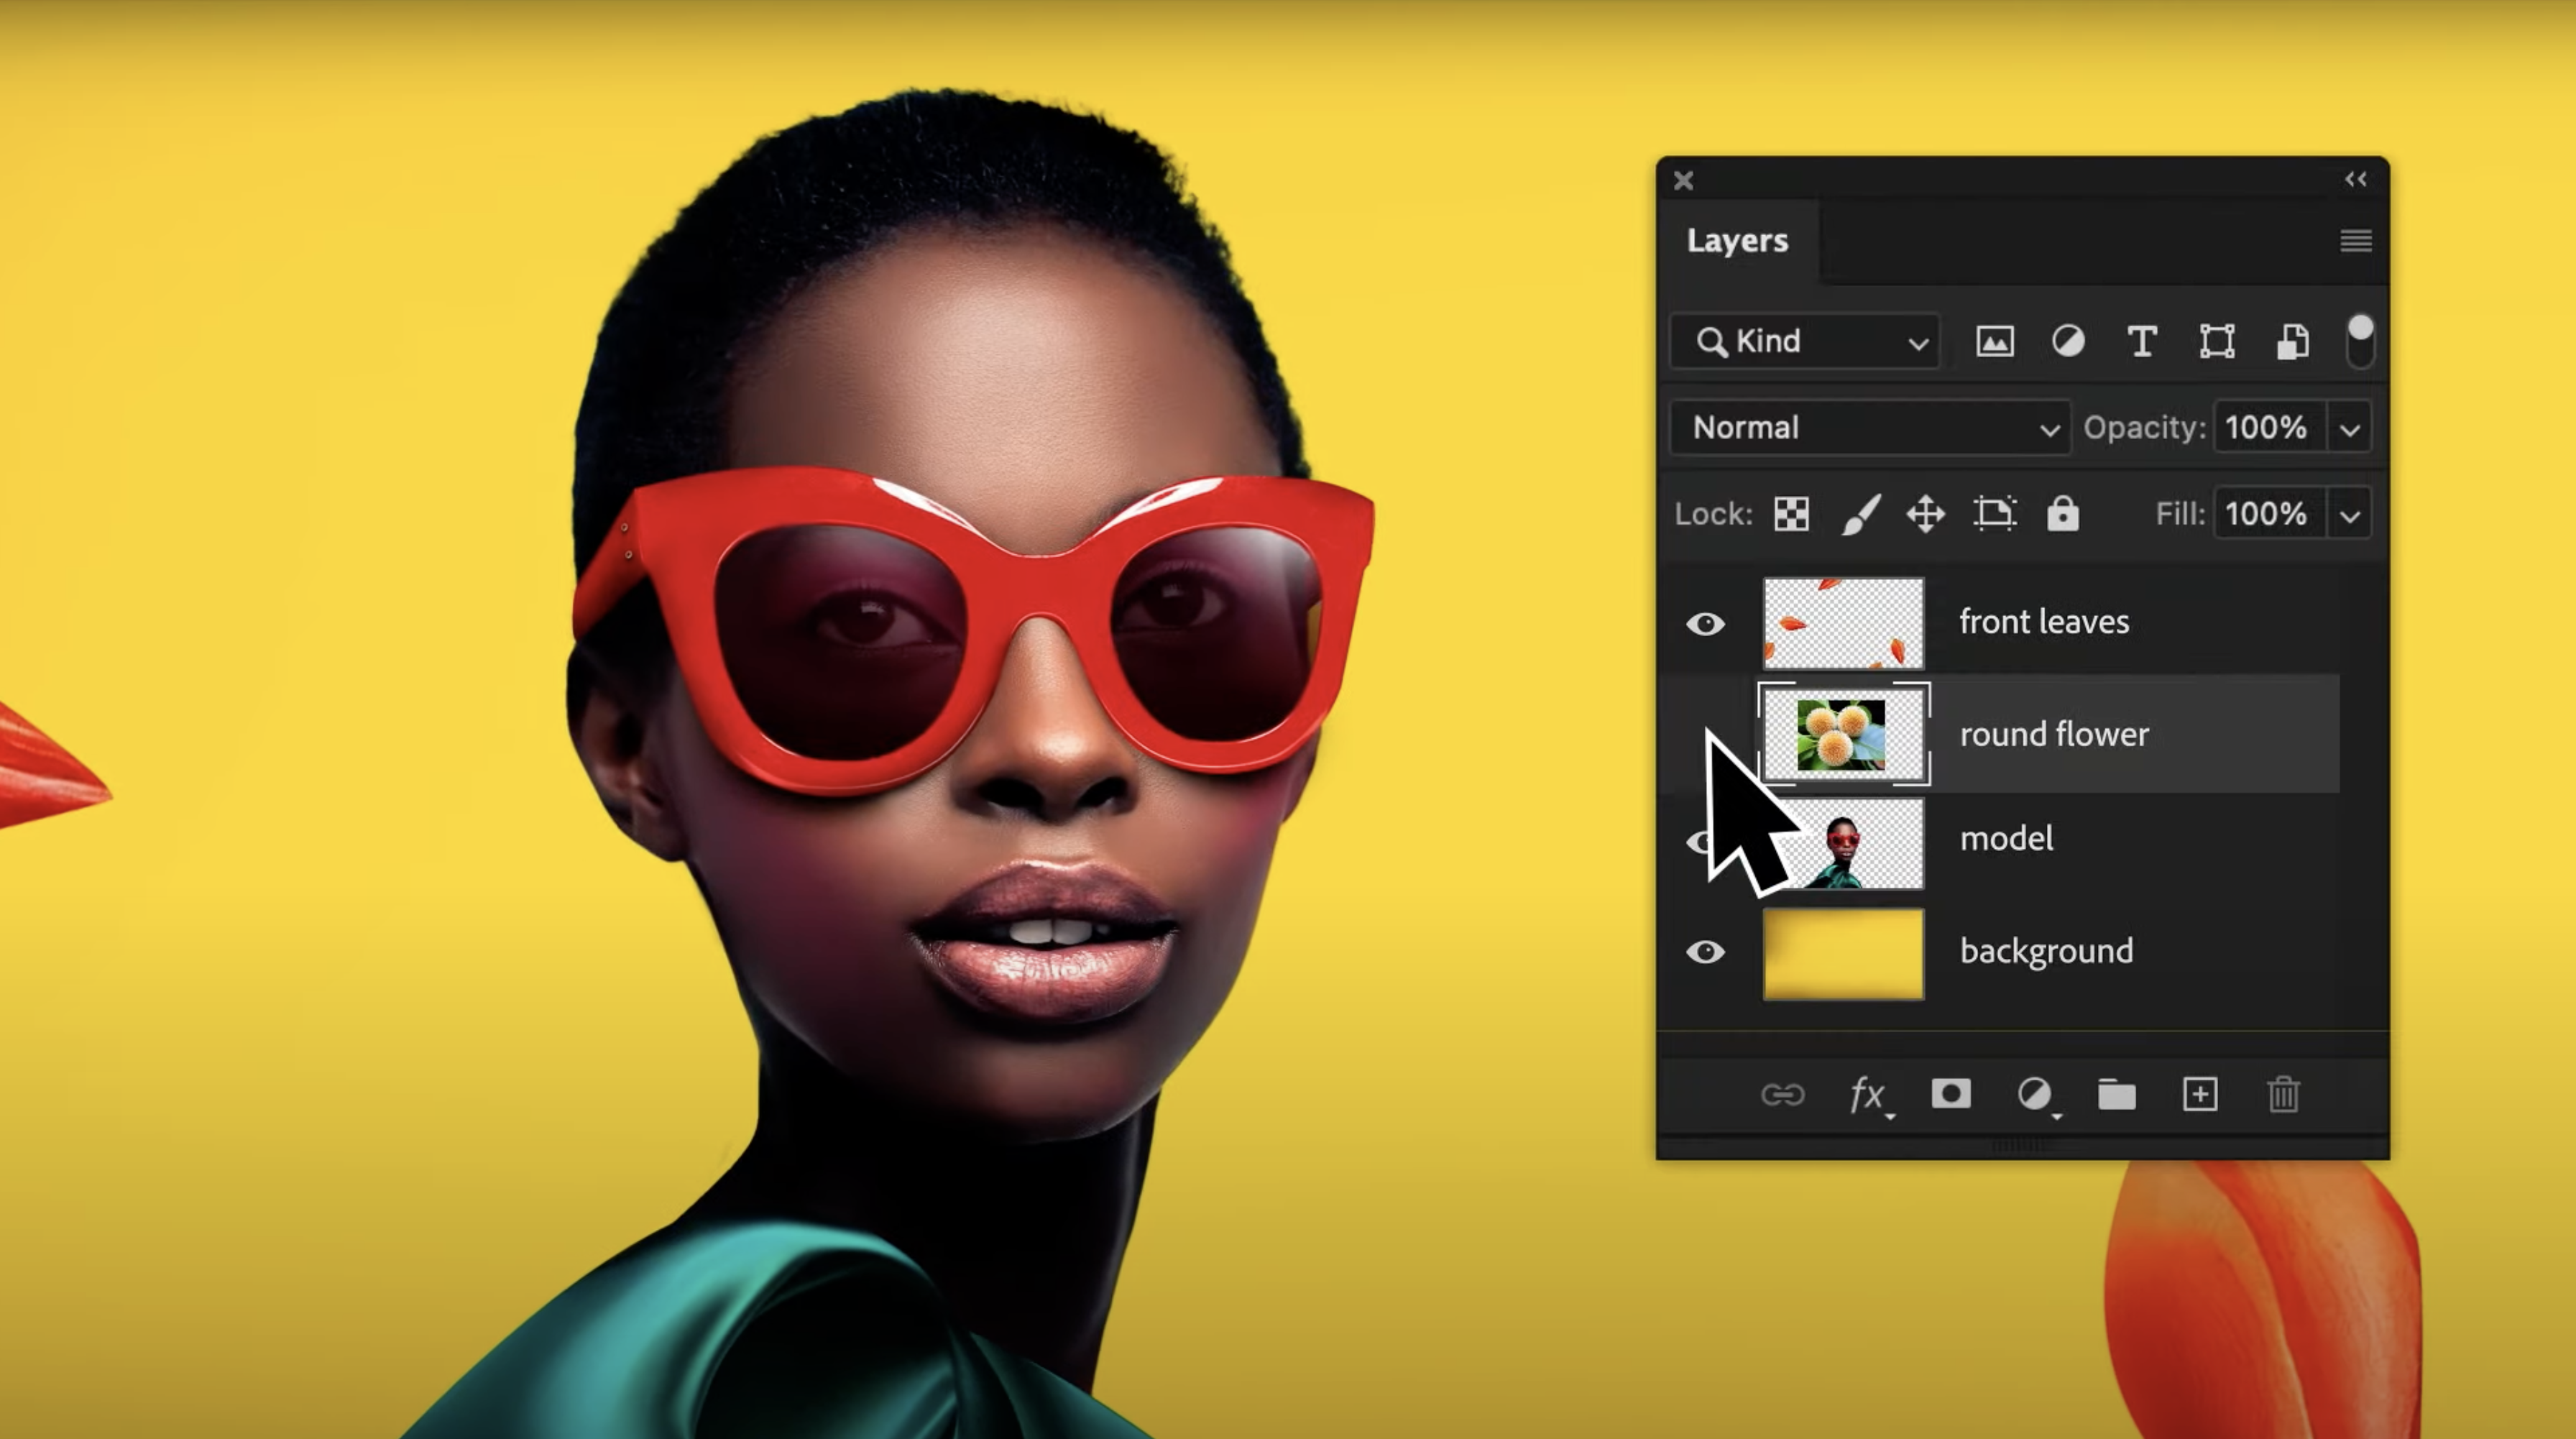
Task: Open the Kind filter dropdown
Action: [x=1805, y=342]
